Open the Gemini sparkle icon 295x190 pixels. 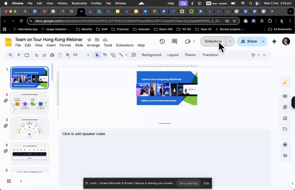[274, 41]
